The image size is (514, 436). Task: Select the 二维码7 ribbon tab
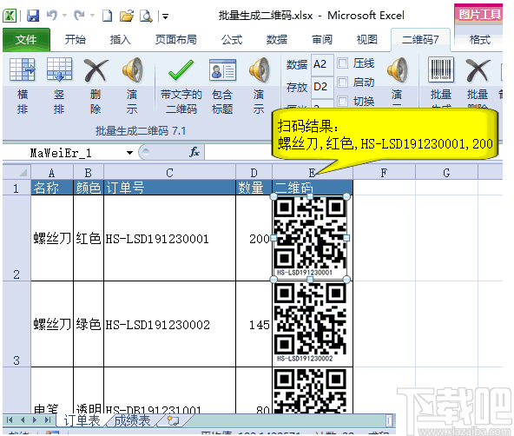point(420,40)
